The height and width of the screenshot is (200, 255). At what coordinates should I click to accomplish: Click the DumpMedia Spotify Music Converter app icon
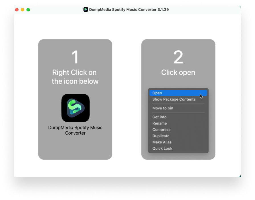[75, 108]
